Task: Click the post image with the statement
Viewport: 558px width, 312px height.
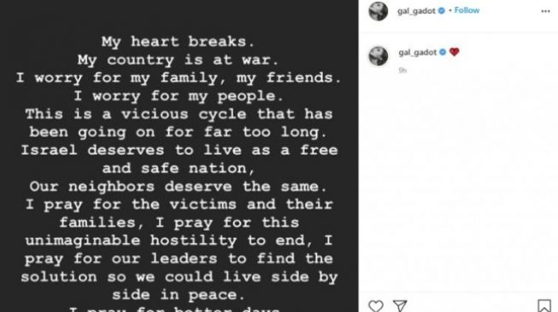Action: (179, 156)
